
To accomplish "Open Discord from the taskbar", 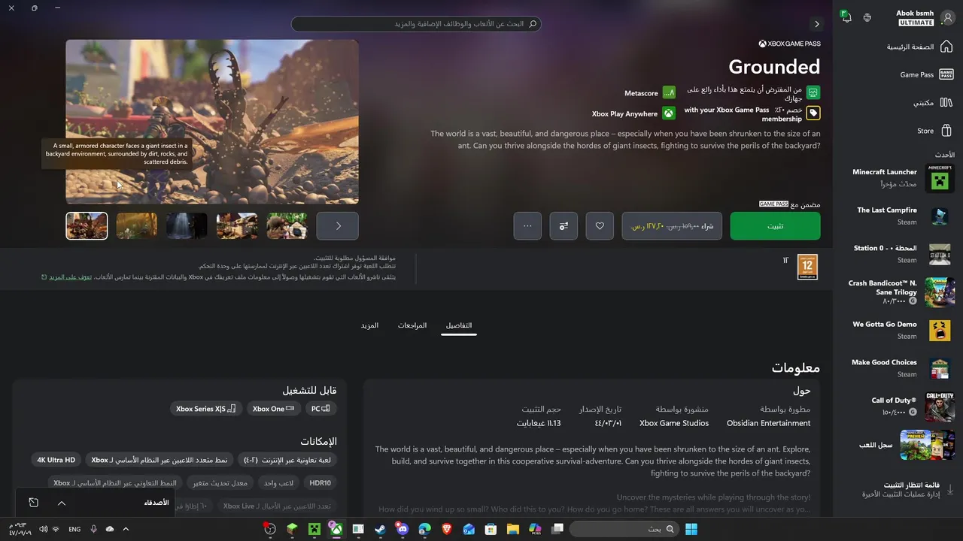I will [x=403, y=529].
